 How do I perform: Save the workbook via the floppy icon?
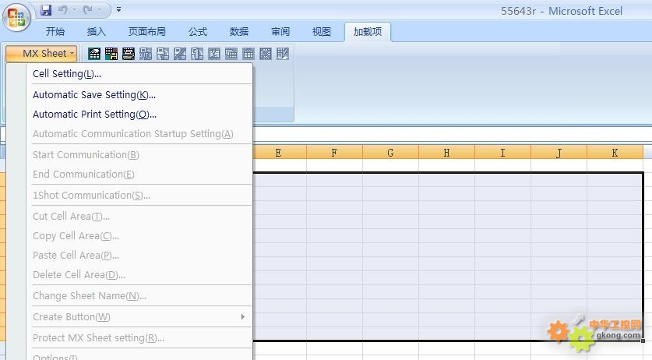point(46,9)
